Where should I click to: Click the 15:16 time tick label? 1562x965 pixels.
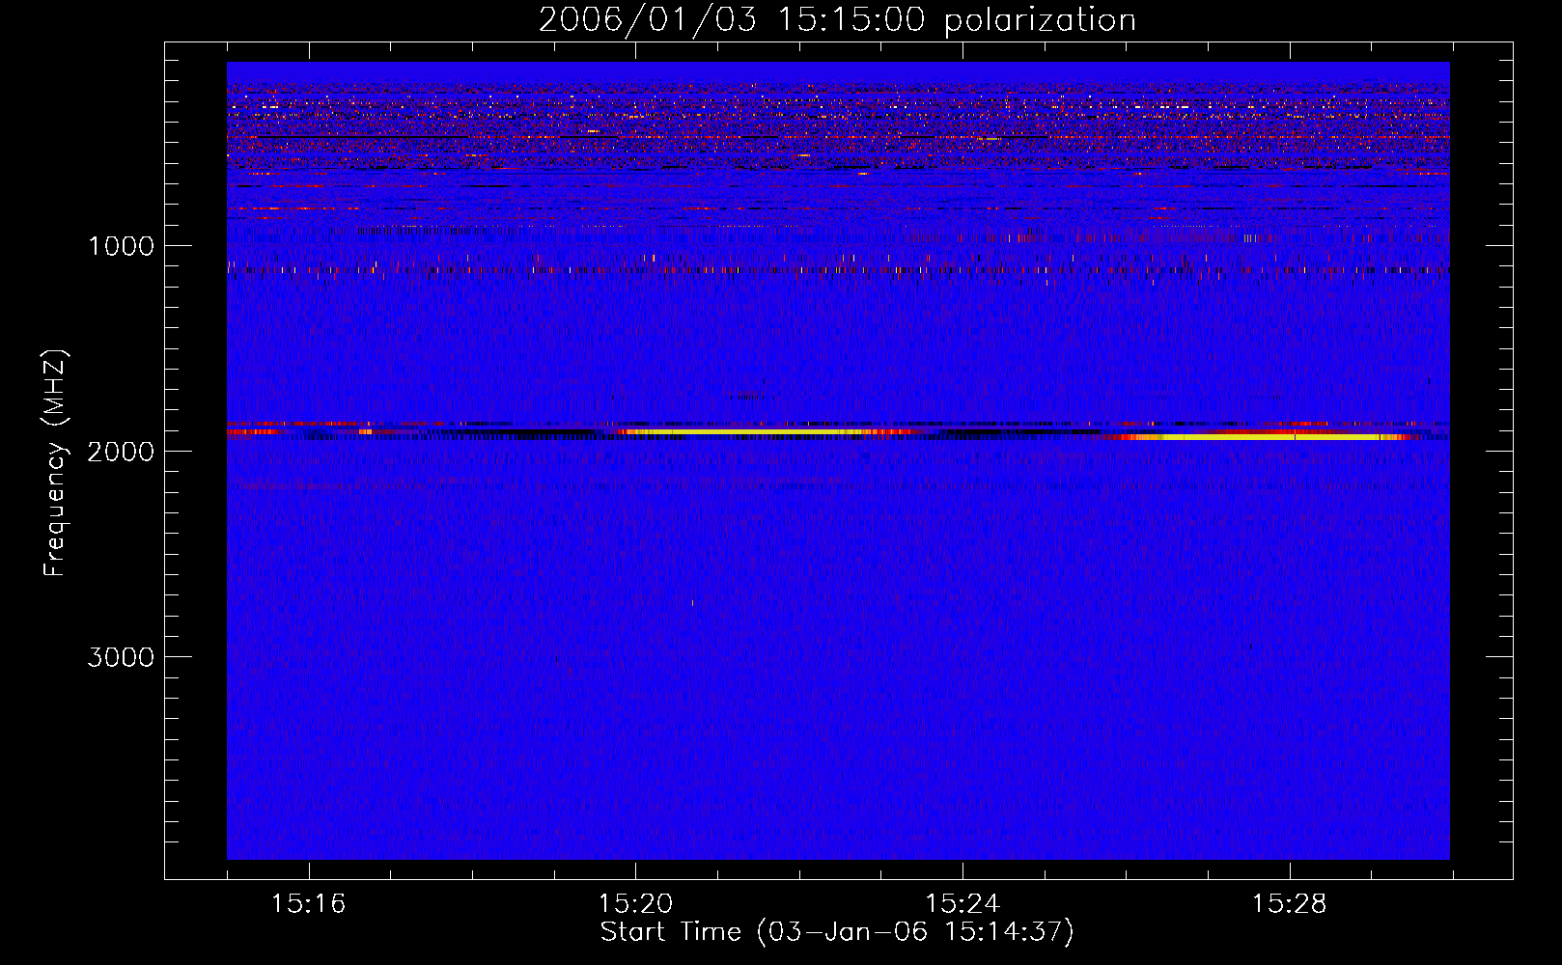309,904
